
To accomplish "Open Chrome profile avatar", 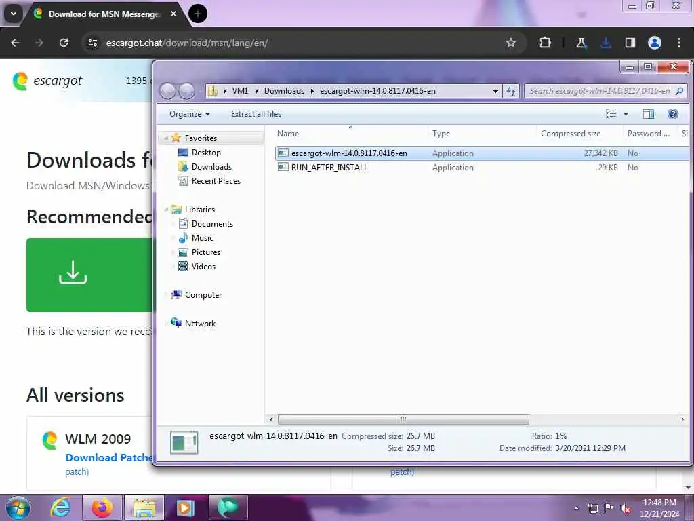I will pyautogui.click(x=655, y=43).
